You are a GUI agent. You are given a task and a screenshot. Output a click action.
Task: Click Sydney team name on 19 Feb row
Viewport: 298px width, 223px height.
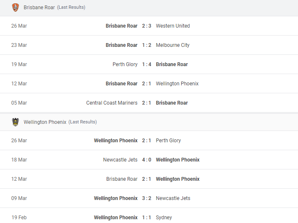click(x=164, y=218)
